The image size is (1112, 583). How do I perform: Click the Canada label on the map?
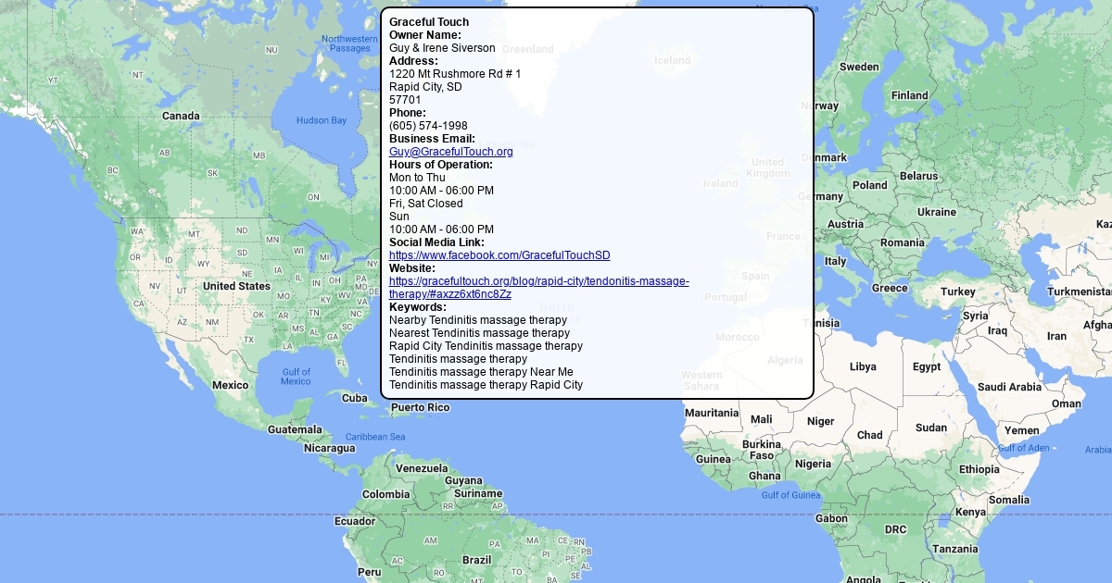[181, 117]
